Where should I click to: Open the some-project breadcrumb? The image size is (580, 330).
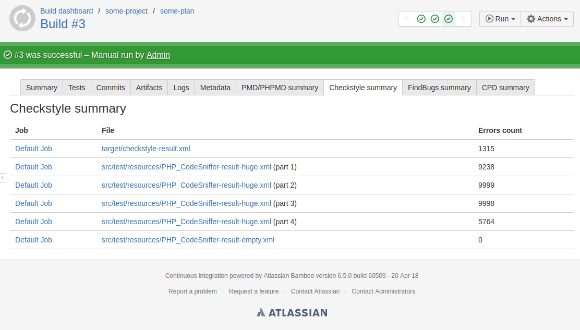127,11
